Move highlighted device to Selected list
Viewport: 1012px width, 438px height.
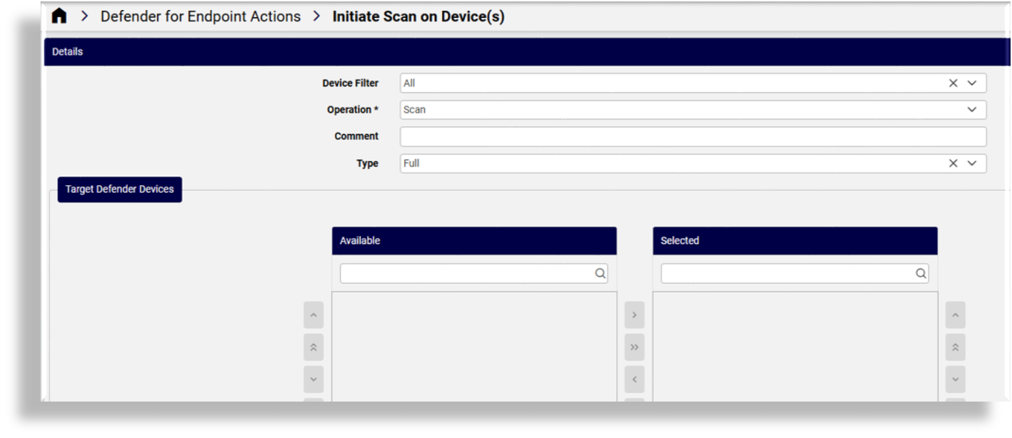tap(634, 315)
